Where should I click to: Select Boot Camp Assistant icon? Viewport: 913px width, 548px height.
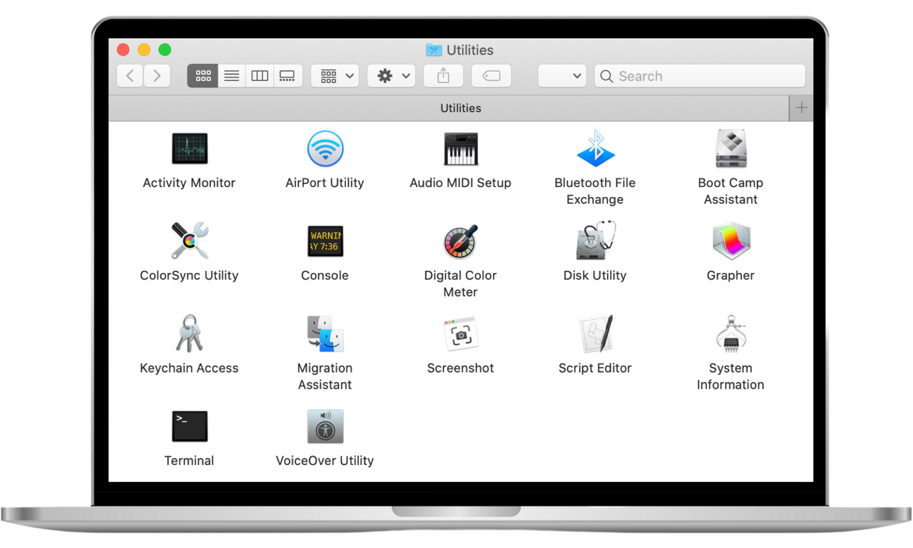coord(731,148)
